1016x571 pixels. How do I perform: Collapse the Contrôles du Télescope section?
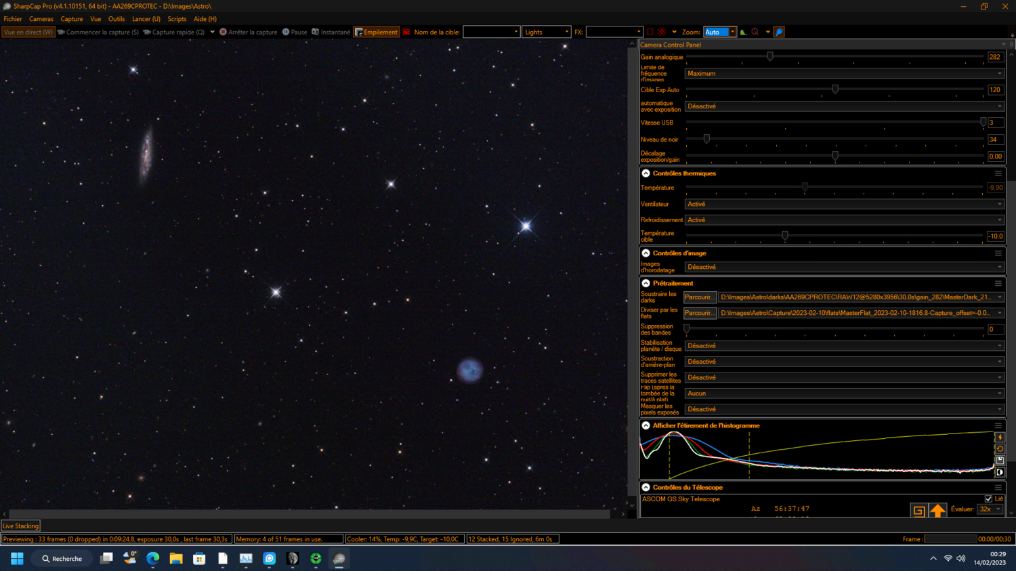coord(646,487)
